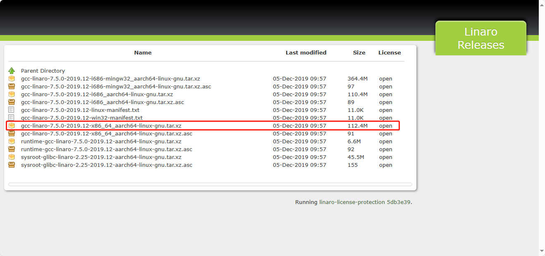Click the icon beside runtime-gcc-linaro tar.xz.asc
The width and height of the screenshot is (545, 256).
pos(12,149)
